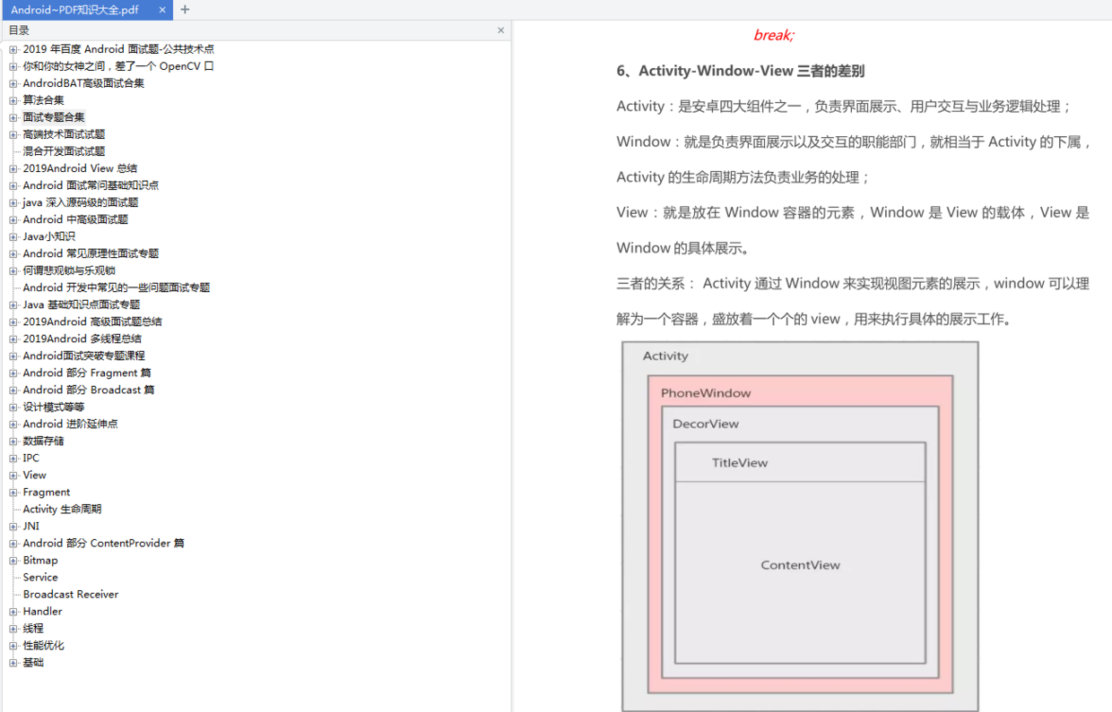
Task: Close the 目录 outline panel
Action: coord(501,30)
